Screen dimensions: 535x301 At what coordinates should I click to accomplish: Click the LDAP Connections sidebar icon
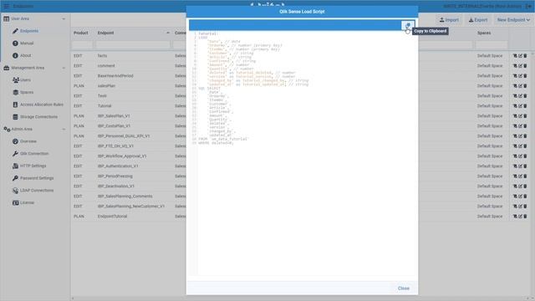[15, 191]
